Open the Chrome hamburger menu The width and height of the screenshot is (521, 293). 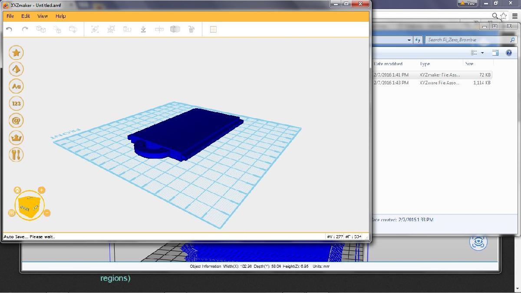pos(514,16)
